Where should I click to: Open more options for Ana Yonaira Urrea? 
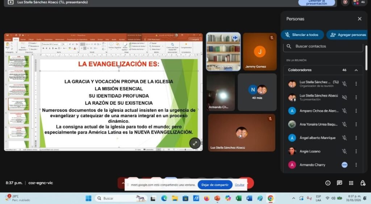[x=356, y=124]
